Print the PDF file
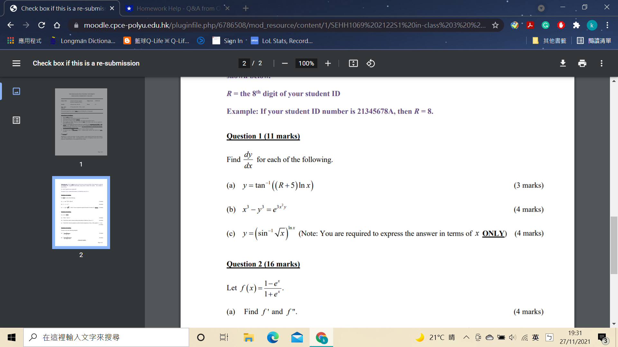The height and width of the screenshot is (347, 618). coord(582,63)
